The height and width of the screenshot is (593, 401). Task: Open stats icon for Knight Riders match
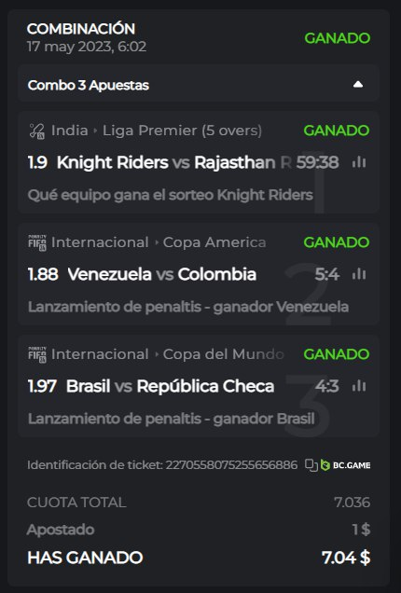pos(359,162)
